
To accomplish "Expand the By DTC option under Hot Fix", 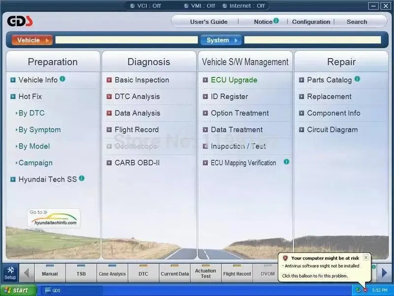I will coord(31,112).
